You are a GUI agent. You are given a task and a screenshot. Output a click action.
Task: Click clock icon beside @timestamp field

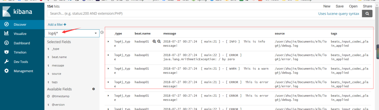pos(48,96)
